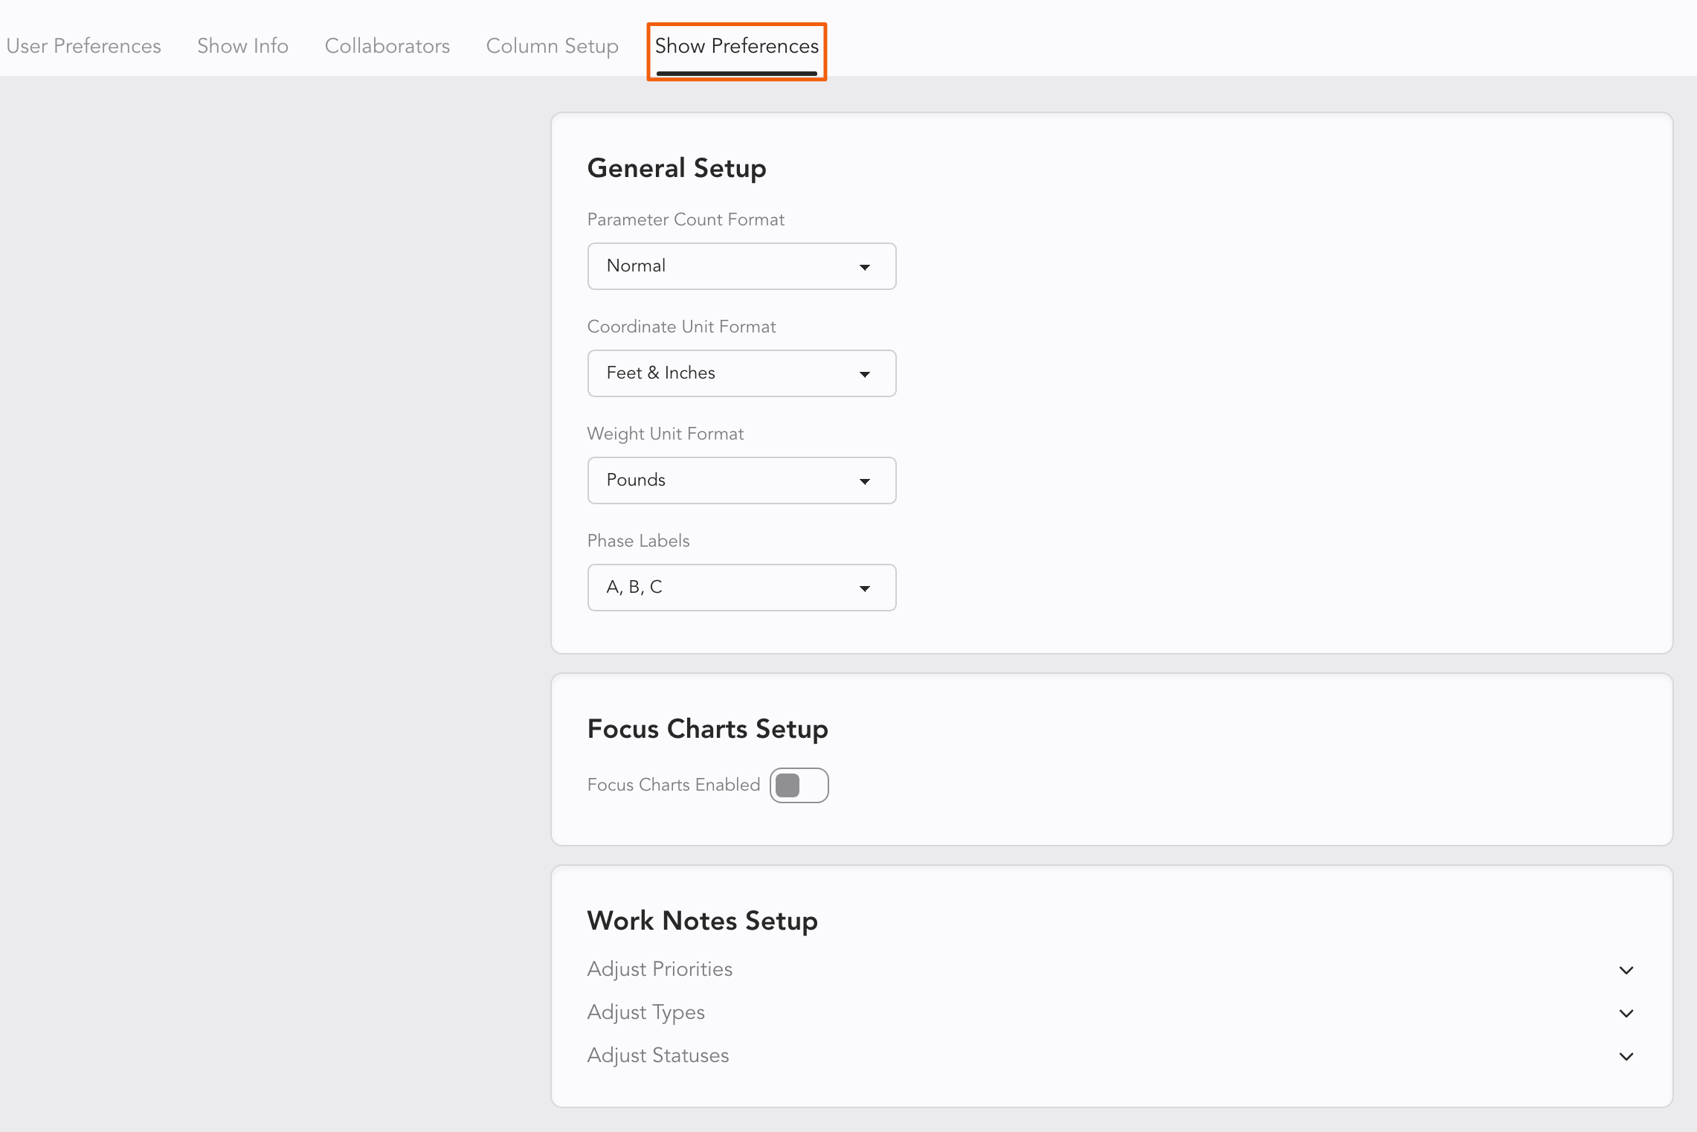This screenshot has height=1132, width=1697.
Task: Open the User Preferences tab
Action: (83, 46)
